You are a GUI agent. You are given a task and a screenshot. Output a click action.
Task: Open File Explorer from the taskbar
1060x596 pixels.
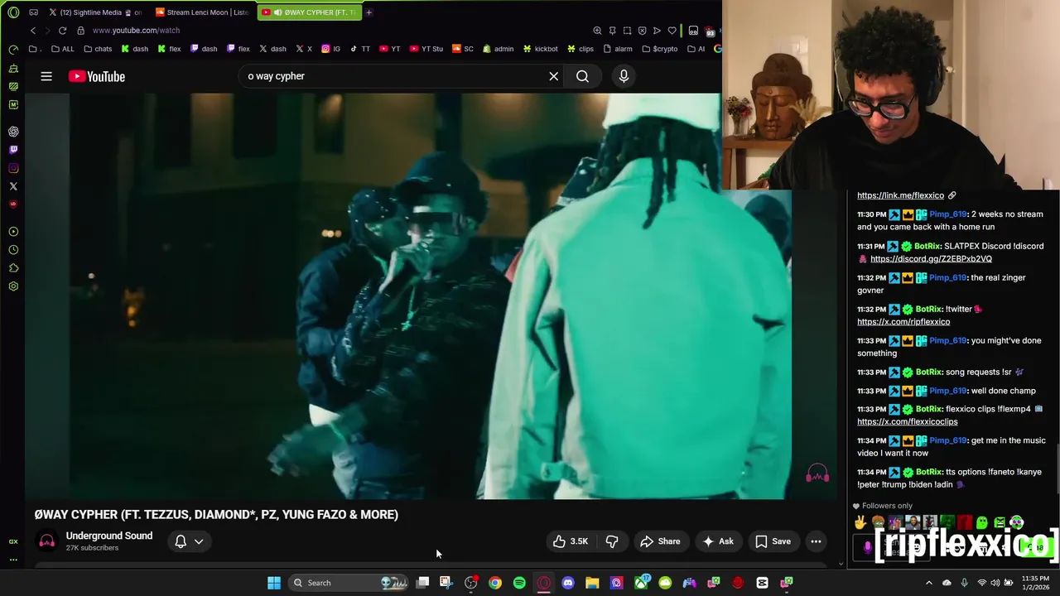coord(592,583)
